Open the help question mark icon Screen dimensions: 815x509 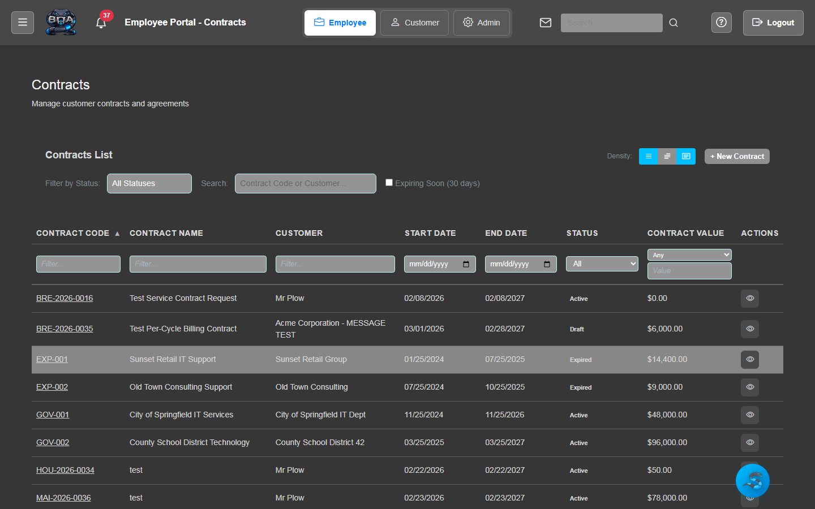[x=721, y=23]
